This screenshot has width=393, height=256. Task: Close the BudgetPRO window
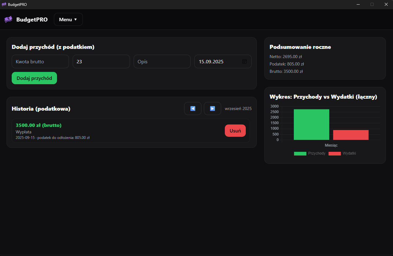point(386,4)
